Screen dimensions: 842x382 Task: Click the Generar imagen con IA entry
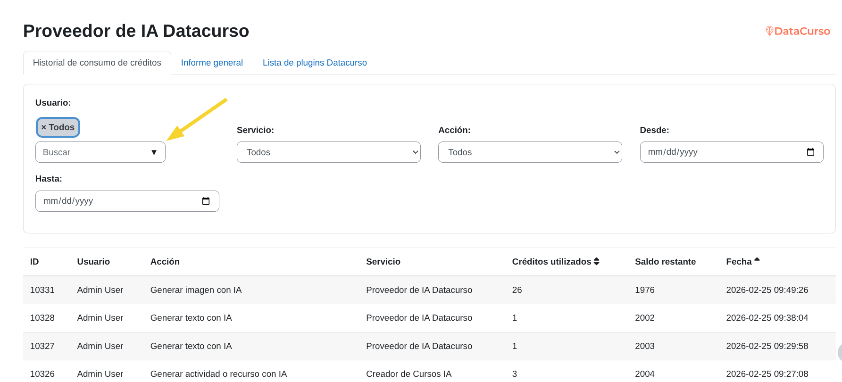coord(196,290)
